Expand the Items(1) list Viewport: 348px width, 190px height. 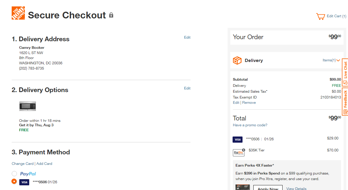tap(331, 60)
